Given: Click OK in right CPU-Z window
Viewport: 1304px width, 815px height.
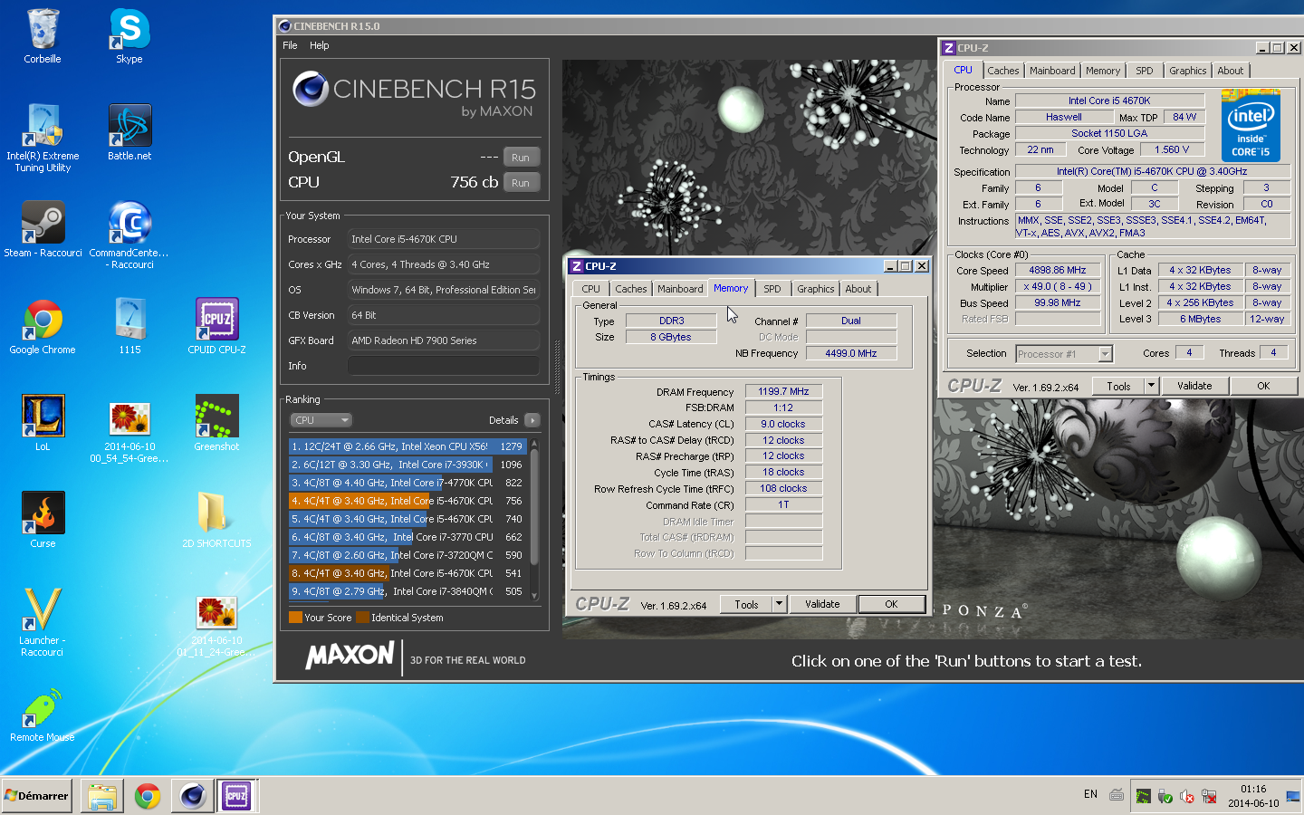Looking at the screenshot, I should [x=1263, y=386].
